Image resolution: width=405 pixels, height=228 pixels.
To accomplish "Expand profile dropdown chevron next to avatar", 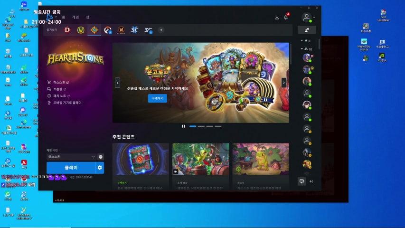I will click(x=314, y=18).
